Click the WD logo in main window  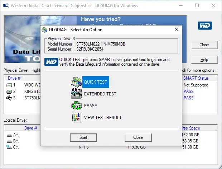coord(205,25)
